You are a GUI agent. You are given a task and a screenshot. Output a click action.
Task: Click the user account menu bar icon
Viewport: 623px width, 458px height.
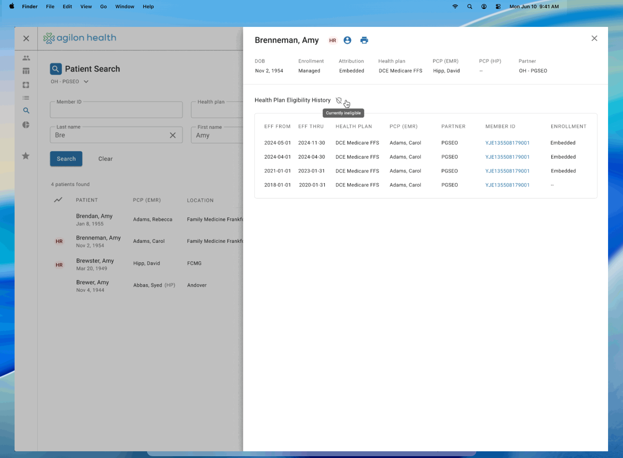(484, 6)
